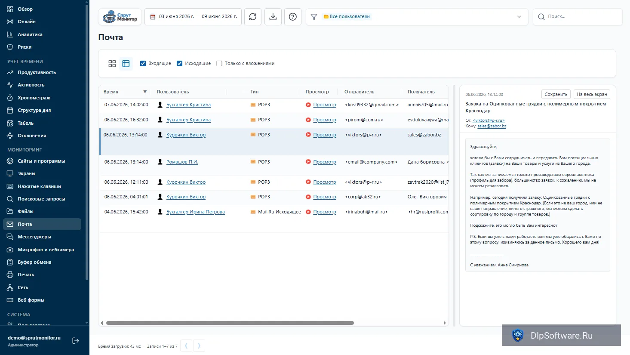Click Просмотр link in corp@ak32.ru row
Viewport: 630px width, 355px height.
[x=325, y=197]
